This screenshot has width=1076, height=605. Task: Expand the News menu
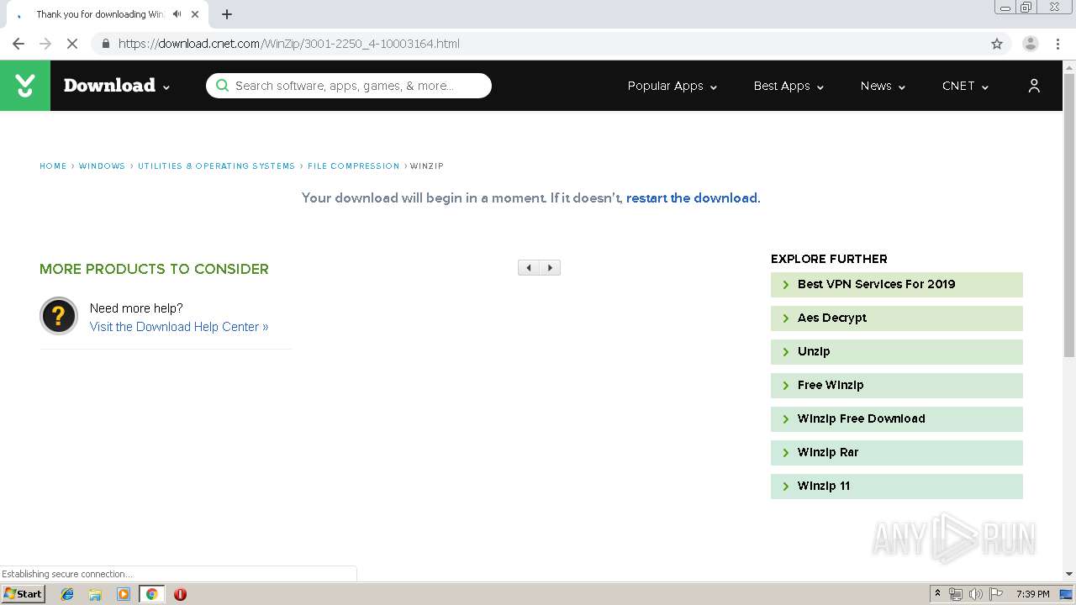tap(883, 86)
